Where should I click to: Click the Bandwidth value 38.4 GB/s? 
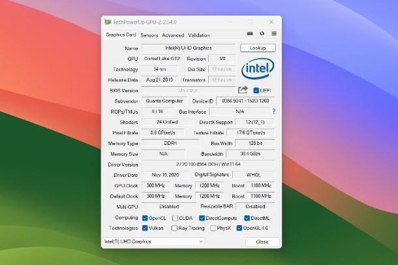point(251,154)
